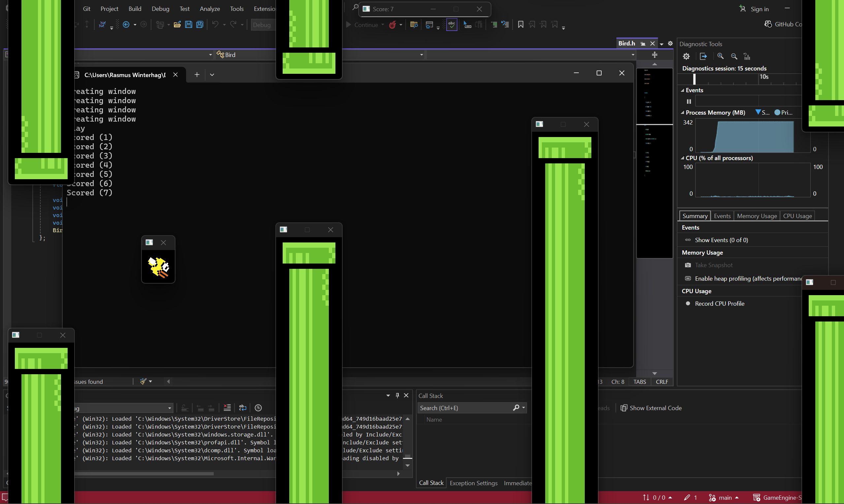Open the Bird class scope dropdown
Viewport: 844px width, 504px height.
[x=422, y=55]
